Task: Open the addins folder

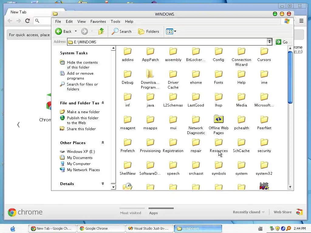Action: pyautogui.click(x=128, y=55)
